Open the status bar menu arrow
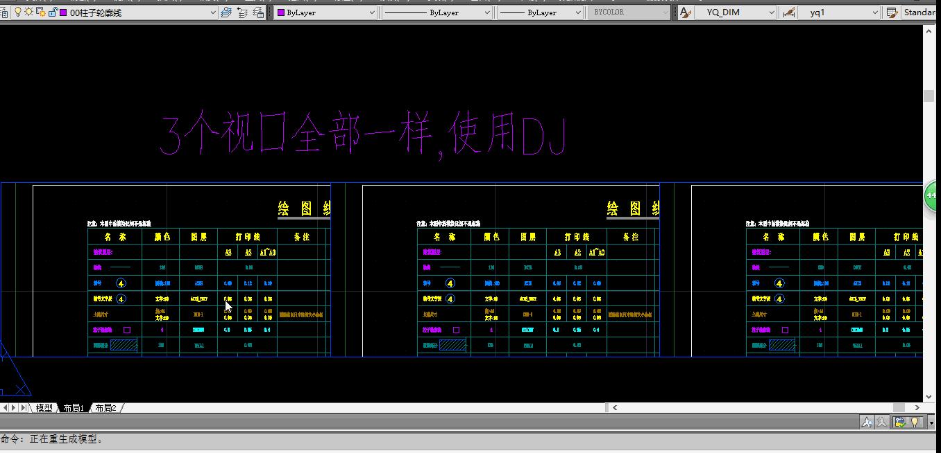The image size is (941, 453). [x=931, y=422]
